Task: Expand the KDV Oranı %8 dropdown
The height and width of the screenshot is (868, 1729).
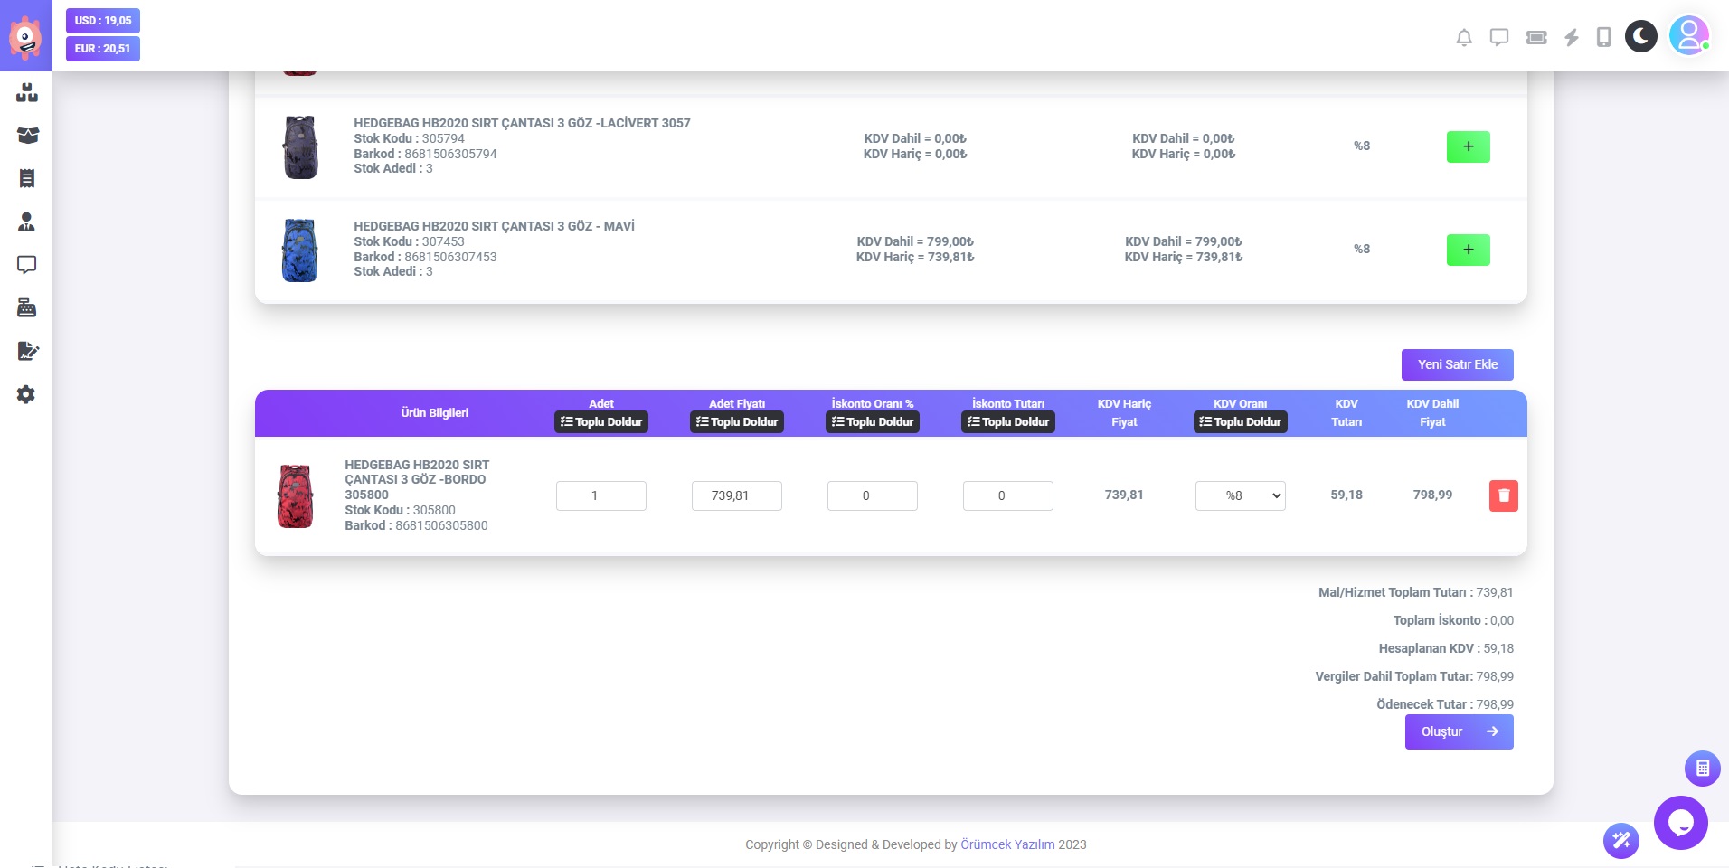Action: tap(1240, 495)
